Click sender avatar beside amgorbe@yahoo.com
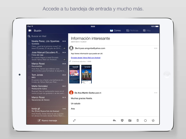186x139 pixels. pyautogui.click(x=71, y=48)
